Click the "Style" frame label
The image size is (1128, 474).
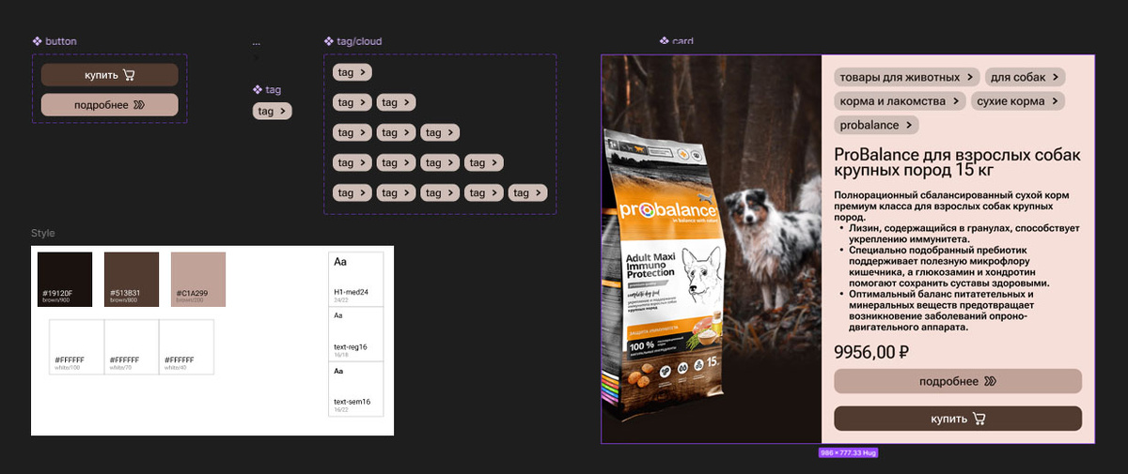tap(43, 233)
